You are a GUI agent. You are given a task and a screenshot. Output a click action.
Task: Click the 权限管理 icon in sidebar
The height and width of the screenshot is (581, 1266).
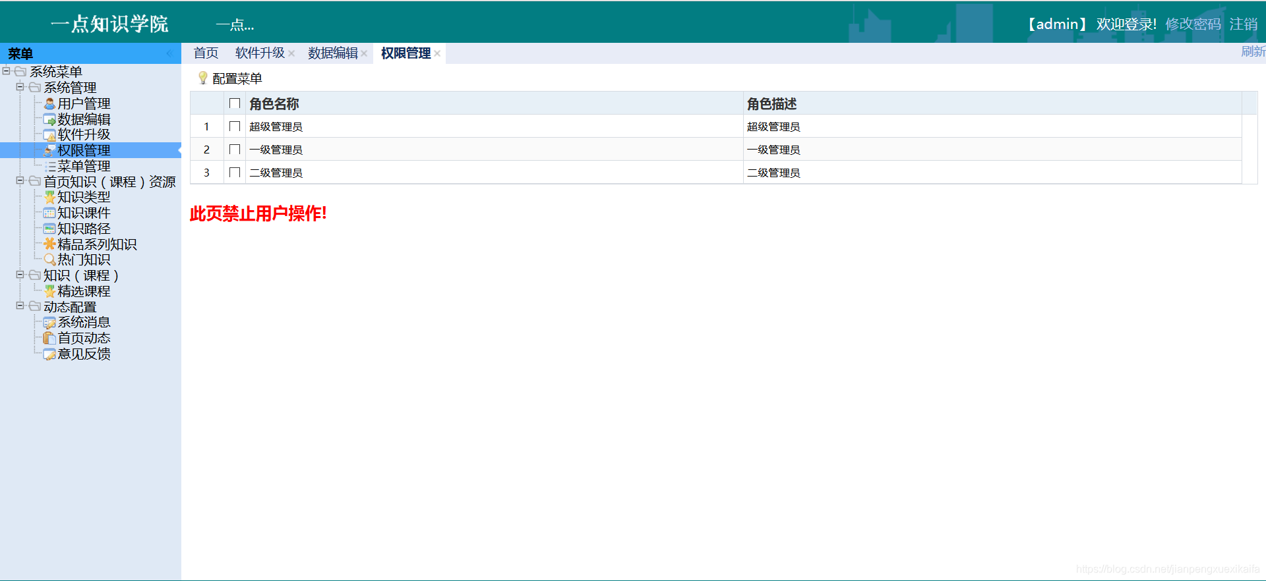49,151
